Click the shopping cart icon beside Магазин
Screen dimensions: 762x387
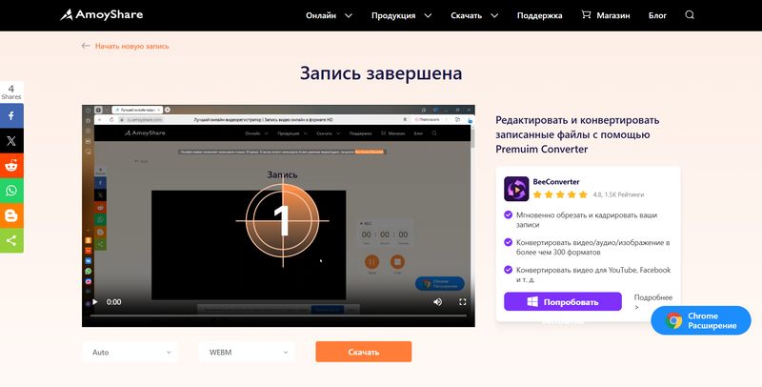(x=586, y=14)
